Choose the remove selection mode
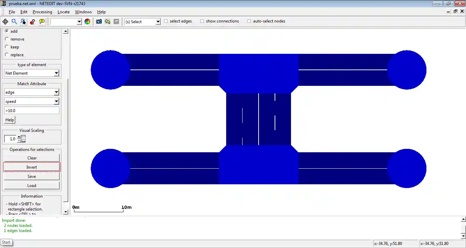This screenshot has height=248, width=466. [7, 39]
